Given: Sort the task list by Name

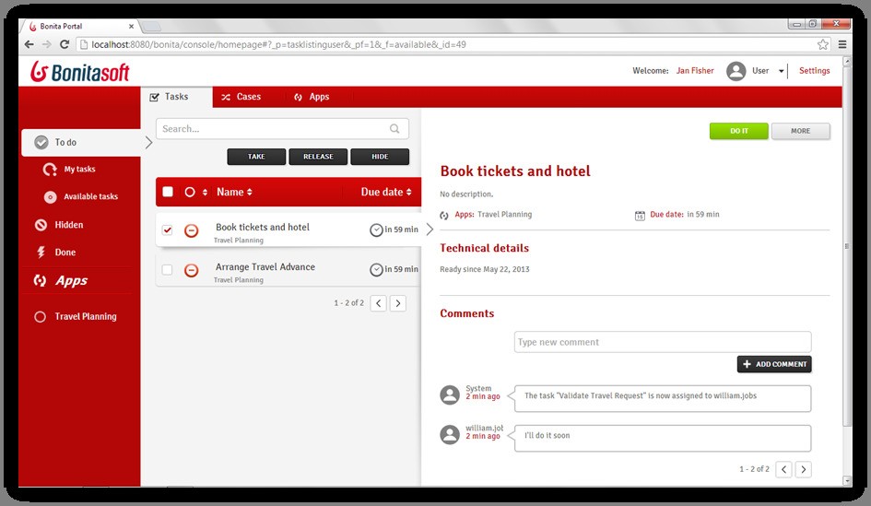Looking at the screenshot, I should click(x=234, y=192).
